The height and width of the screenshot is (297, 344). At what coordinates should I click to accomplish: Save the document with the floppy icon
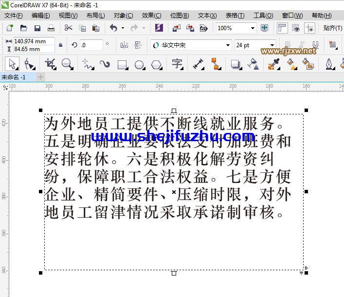[37, 28]
